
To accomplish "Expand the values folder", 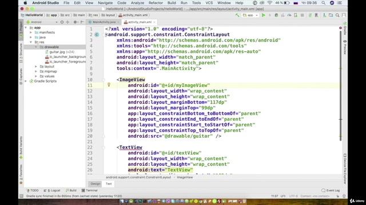I will [36, 76].
